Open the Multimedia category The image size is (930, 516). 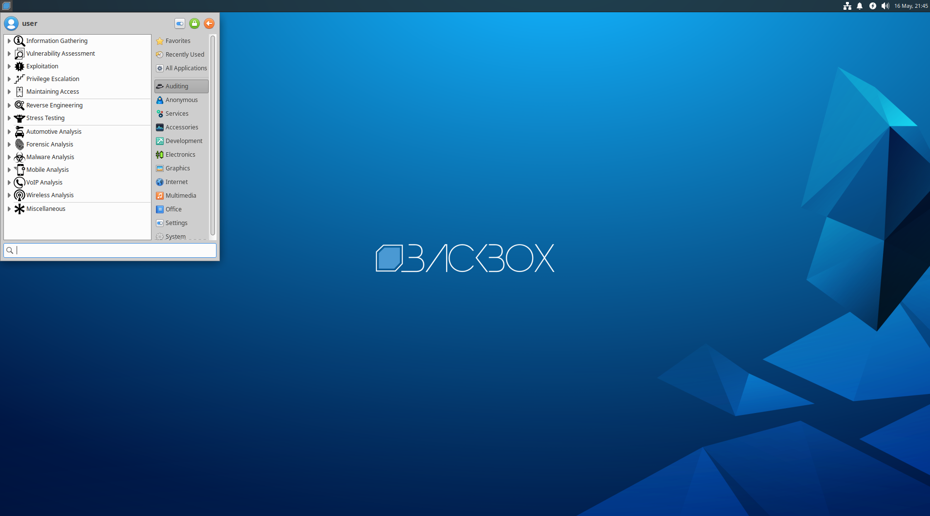coord(181,196)
